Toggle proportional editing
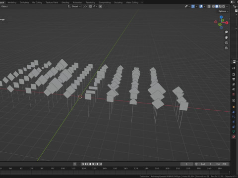The image size is (238, 178). (101, 6)
